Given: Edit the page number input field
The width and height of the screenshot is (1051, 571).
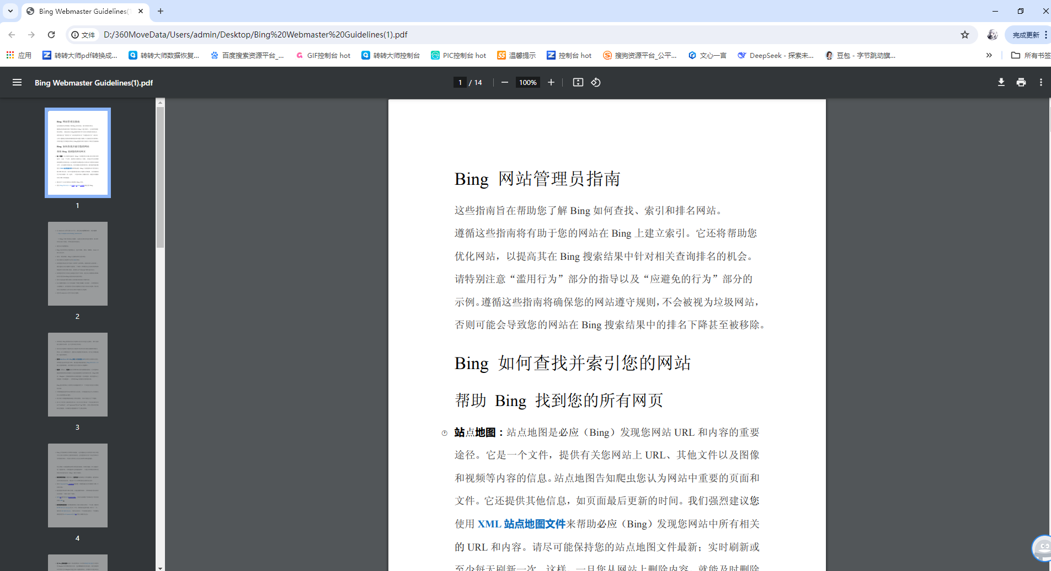Looking at the screenshot, I should click(460, 82).
